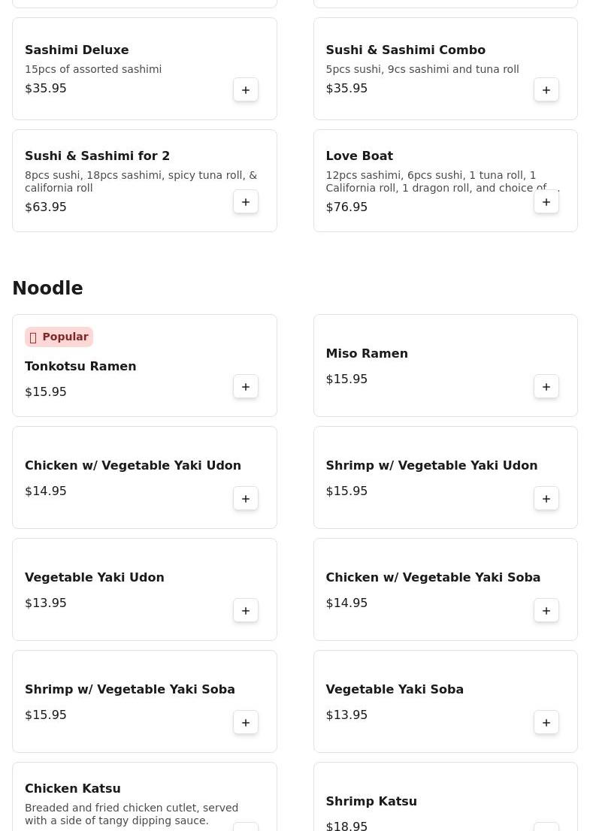Open the Miso Ramen item title
Screen dimensions: 590x831
tap(367, 354)
